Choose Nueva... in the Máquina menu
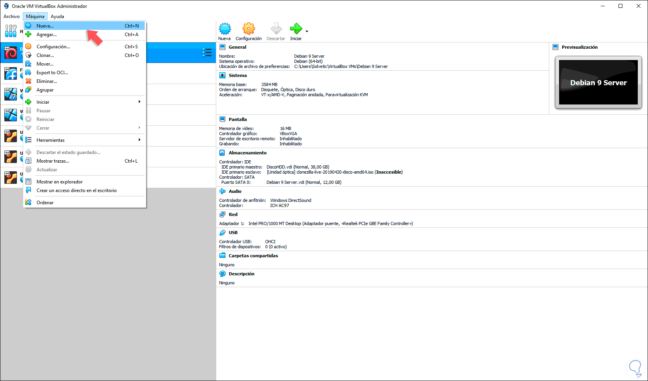 [85, 26]
